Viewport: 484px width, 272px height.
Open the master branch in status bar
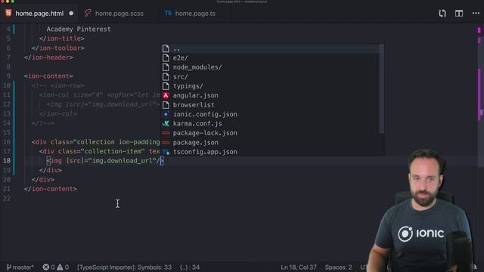(x=20, y=267)
